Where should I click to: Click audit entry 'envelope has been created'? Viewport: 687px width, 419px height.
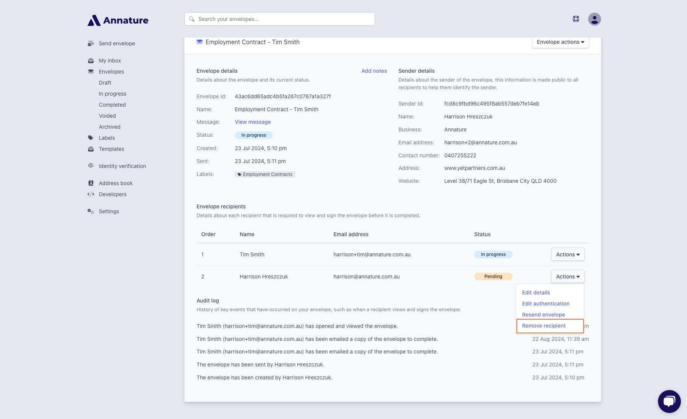(x=264, y=377)
